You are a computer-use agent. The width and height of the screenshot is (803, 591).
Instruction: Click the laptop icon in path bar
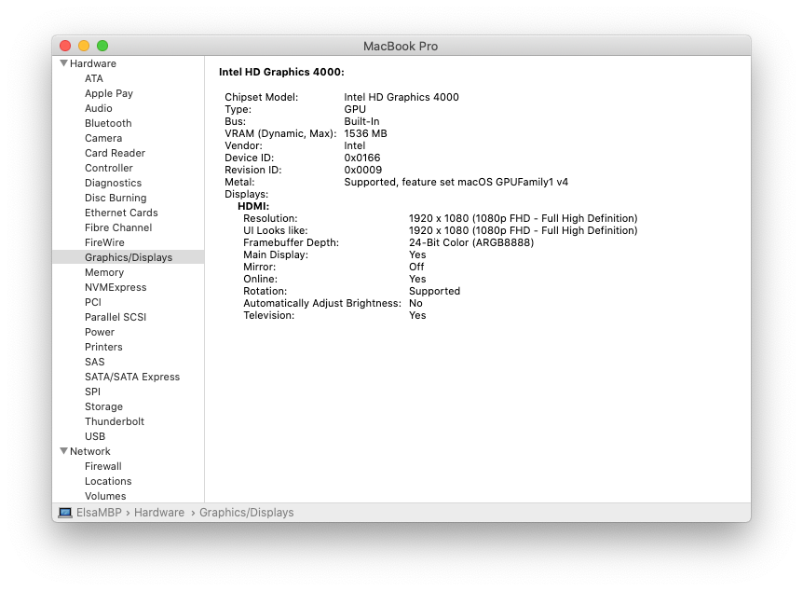click(65, 513)
